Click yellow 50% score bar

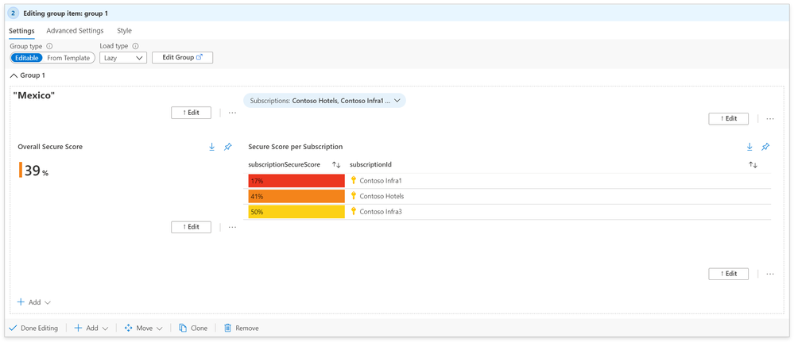pos(296,212)
